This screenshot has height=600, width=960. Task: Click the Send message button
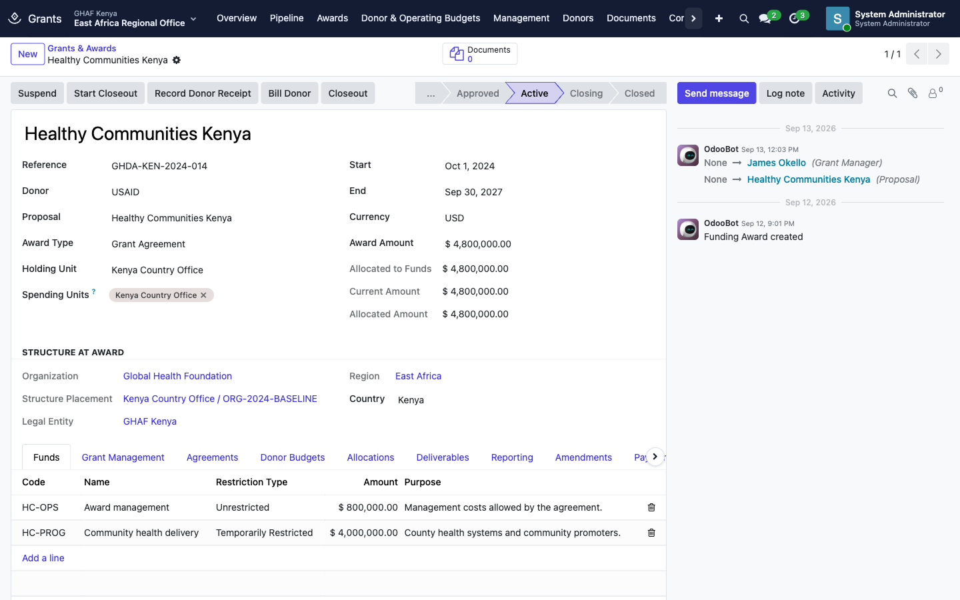point(717,93)
